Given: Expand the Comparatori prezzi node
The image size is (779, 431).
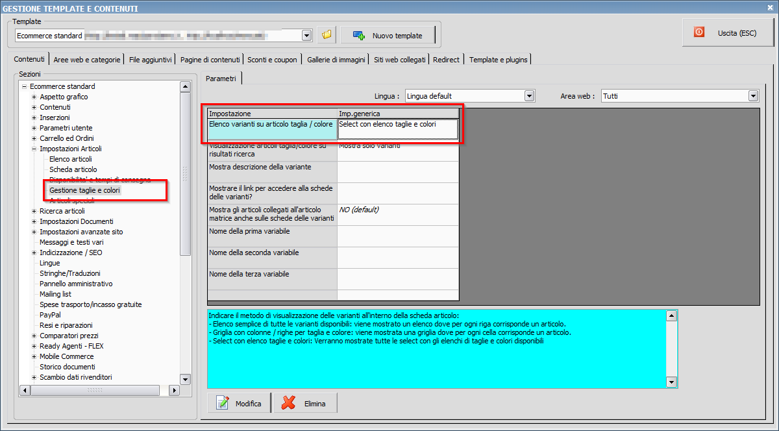Looking at the screenshot, I should click(x=34, y=336).
